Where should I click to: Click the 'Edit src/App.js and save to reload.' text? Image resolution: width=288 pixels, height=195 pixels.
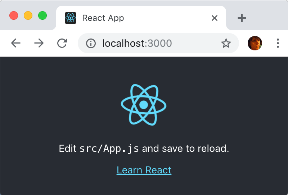point(144,149)
